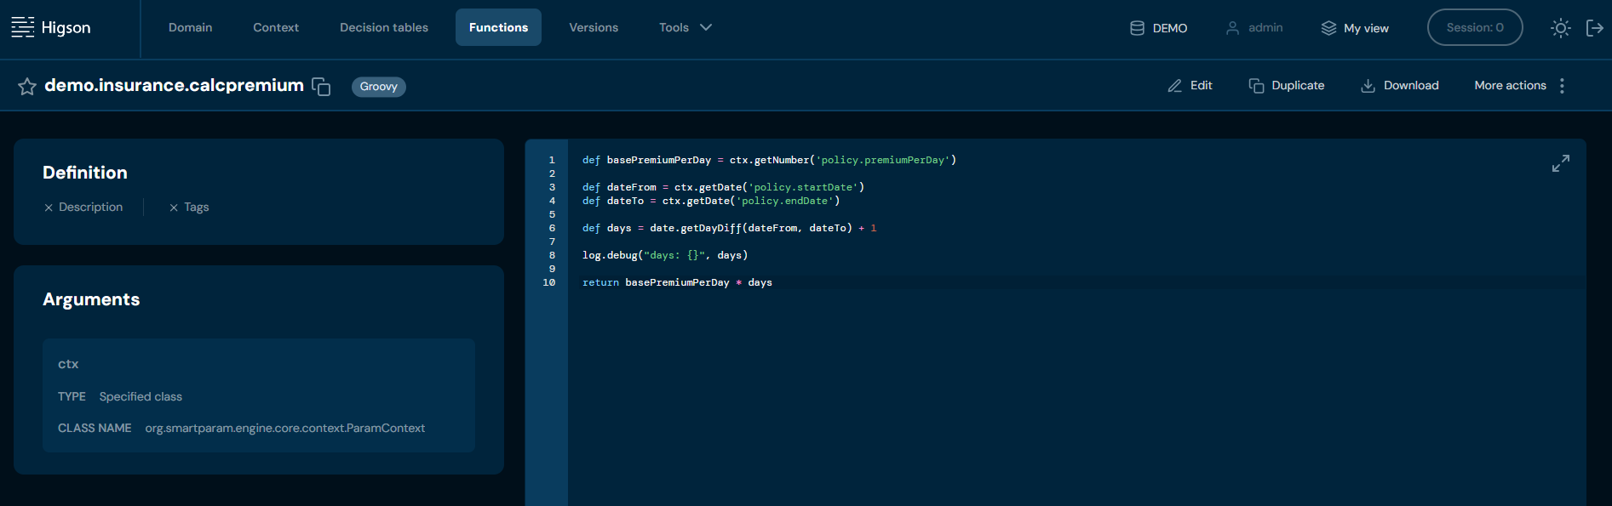
Task: Select the Functions tab
Action: pos(498,27)
